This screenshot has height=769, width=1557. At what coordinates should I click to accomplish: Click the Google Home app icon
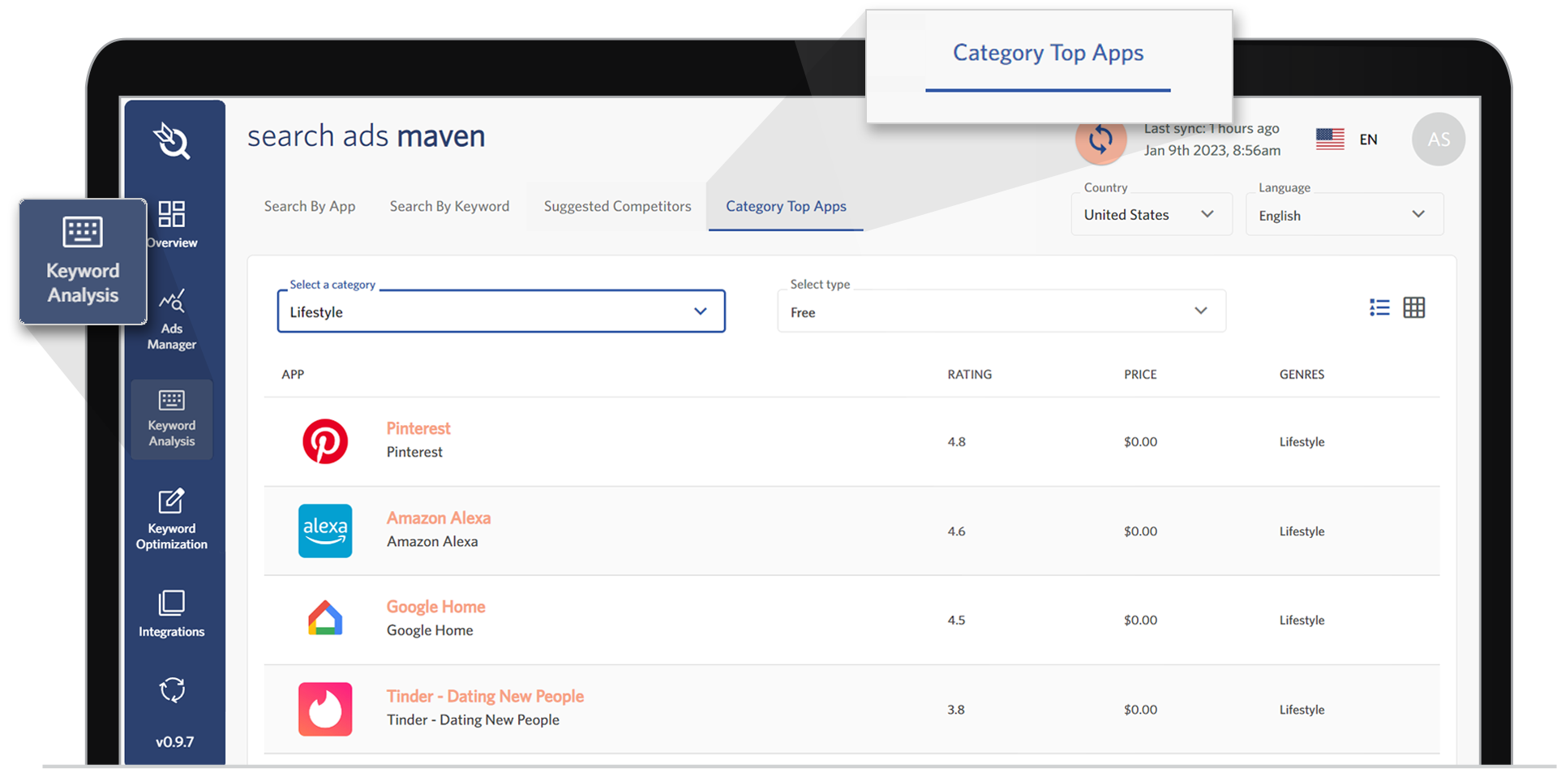[325, 619]
